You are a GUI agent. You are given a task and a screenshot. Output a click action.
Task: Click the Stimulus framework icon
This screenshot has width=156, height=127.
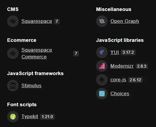pyautogui.click(x=13, y=85)
